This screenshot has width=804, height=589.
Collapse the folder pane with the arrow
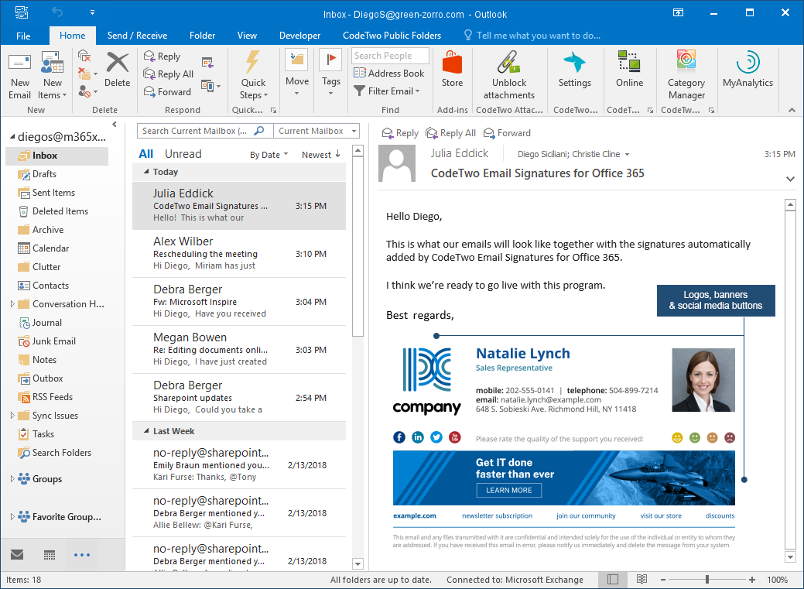[115, 124]
